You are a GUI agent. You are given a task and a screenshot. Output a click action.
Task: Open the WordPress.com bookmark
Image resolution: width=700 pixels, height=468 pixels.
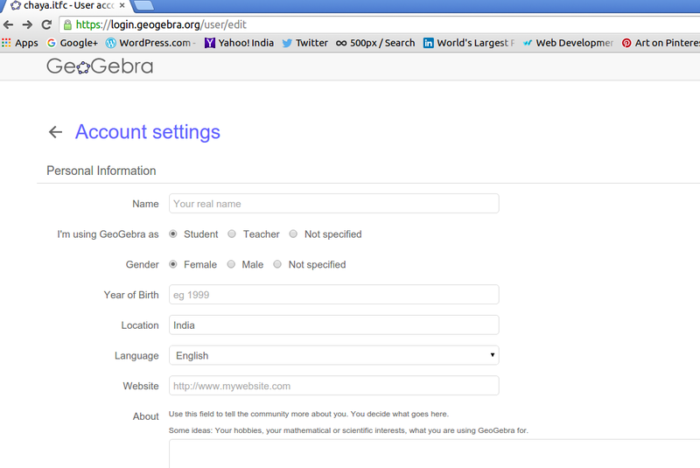point(150,43)
